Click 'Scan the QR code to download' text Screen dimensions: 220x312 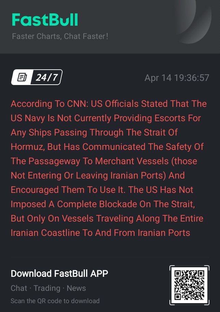[x=55, y=301]
